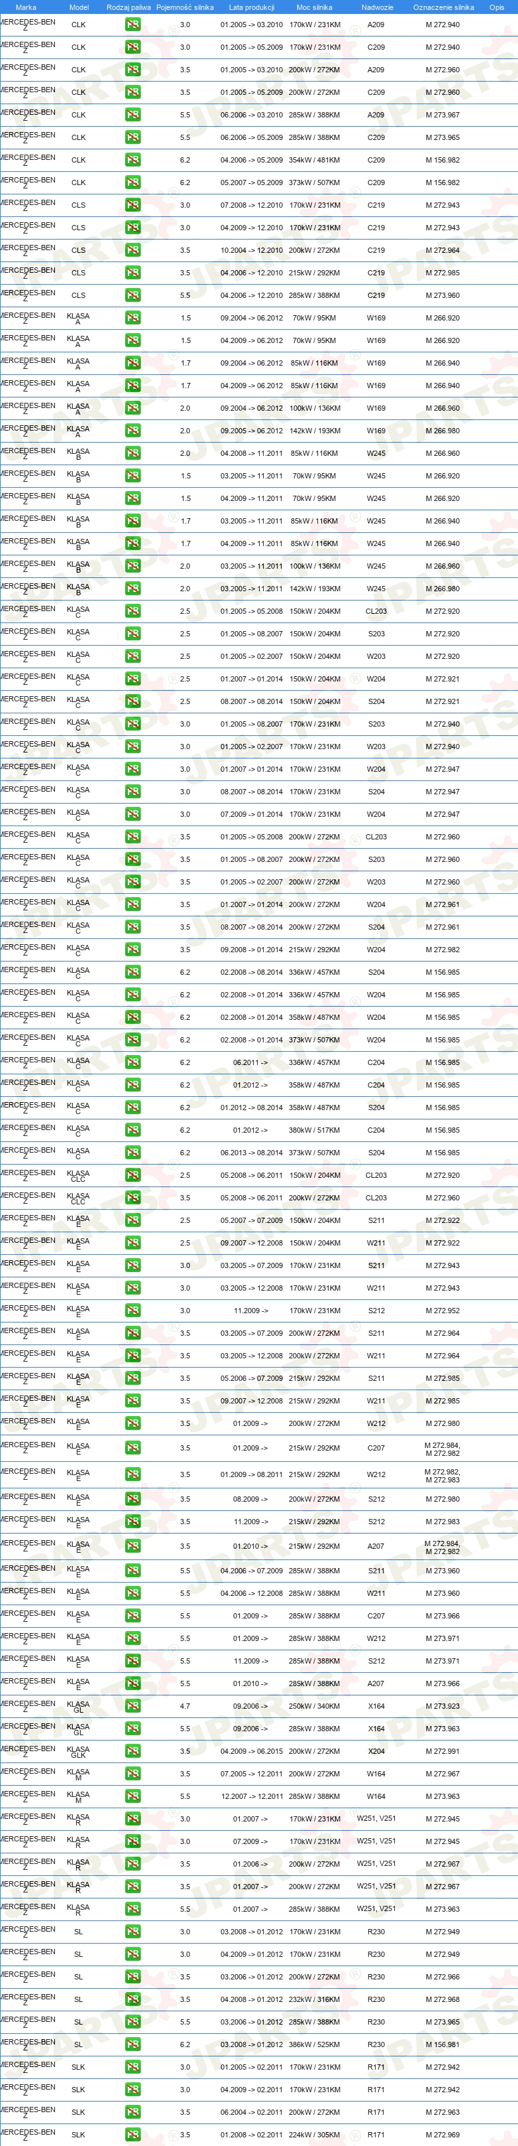The image size is (518, 2146).
Task: Click production dates 06.2013 -> 08.2014
Action: tap(251, 1153)
